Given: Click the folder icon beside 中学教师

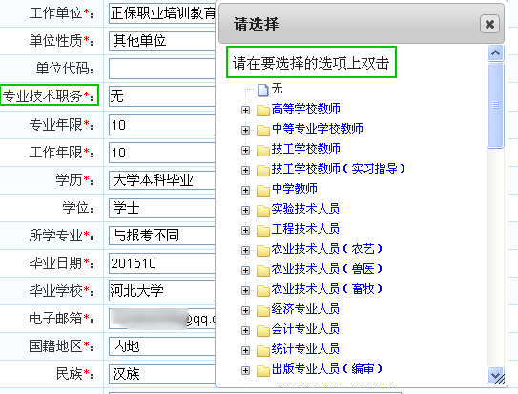Looking at the screenshot, I should [263, 191].
